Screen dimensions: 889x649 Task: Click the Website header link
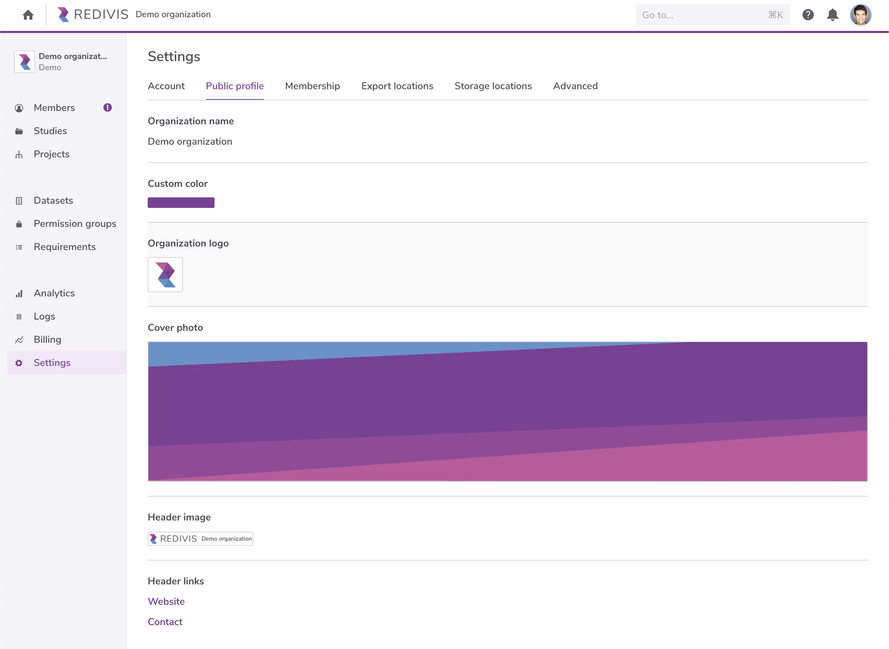pyautogui.click(x=166, y=602)
